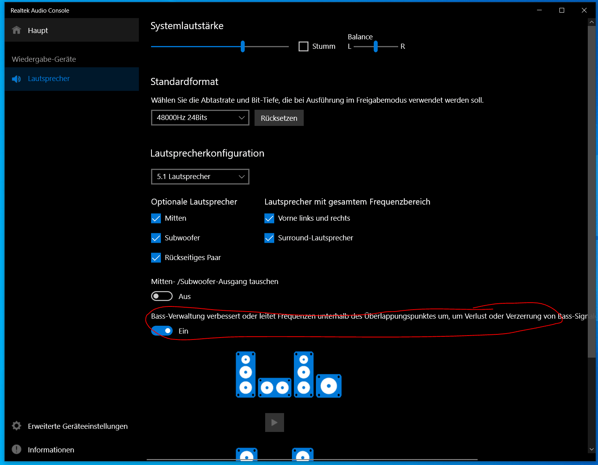
Task: Uncheck Vorne links und rechts
Action: tap(269, 218)
